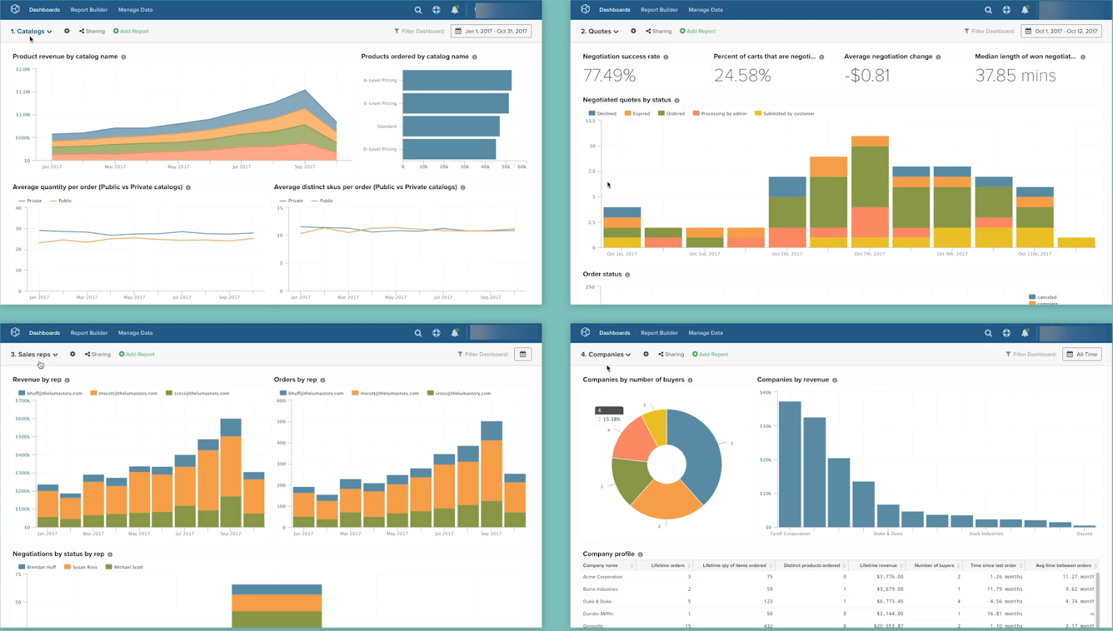Open Report Builder in Catalogs window menu
1113x631 pixels.
click(89, 10)
